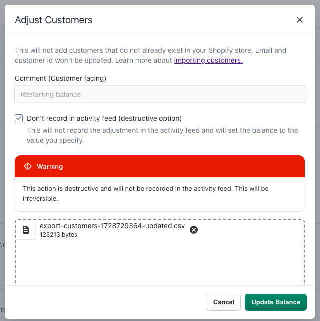
Task: Click the Warning label text in the banner
Action: (50, 166)
